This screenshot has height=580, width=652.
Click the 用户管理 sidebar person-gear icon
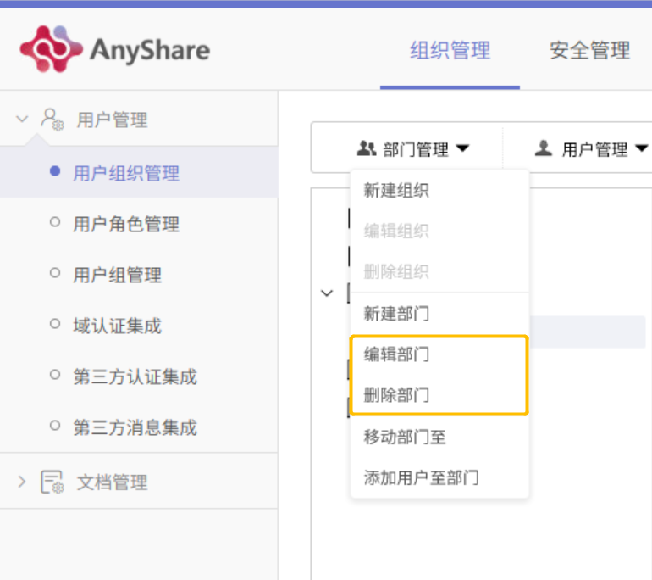point(52,120)
